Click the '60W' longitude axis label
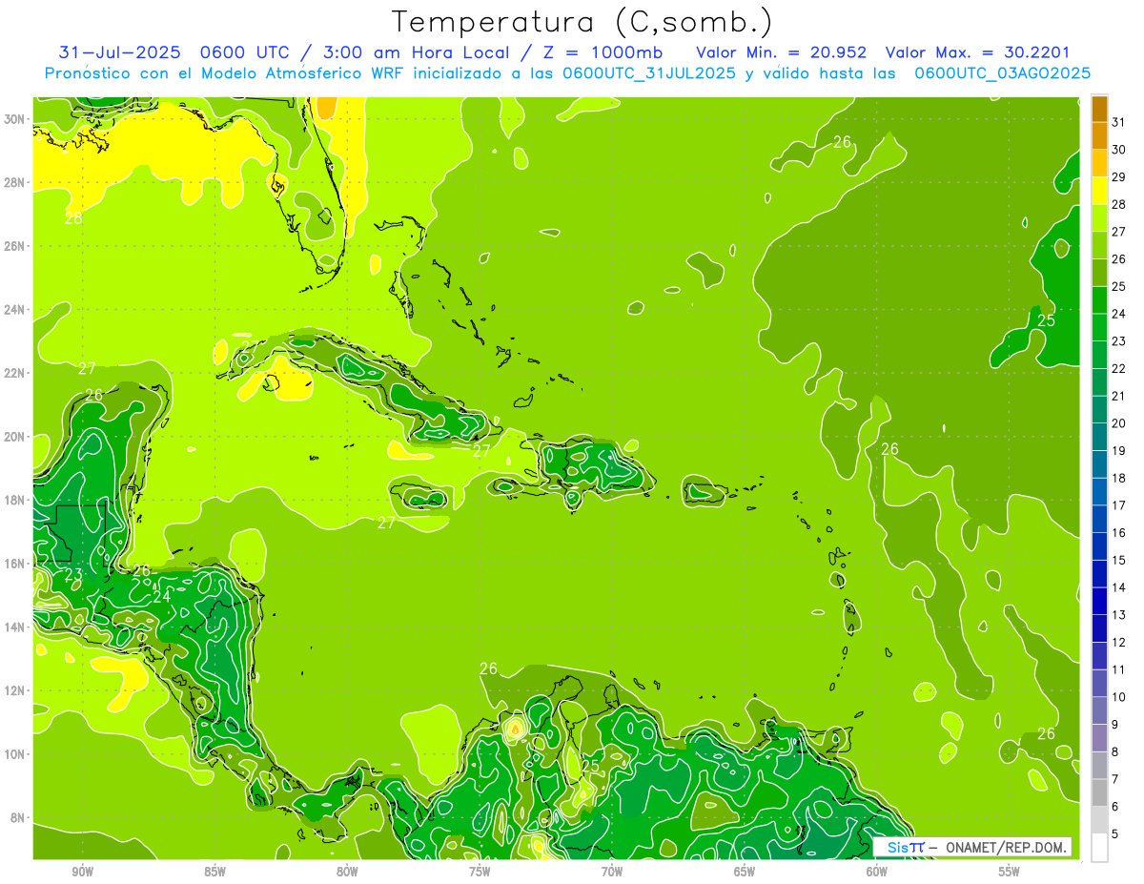Image resolution: width=1144 pixels, height=884 pixels. 877,872
